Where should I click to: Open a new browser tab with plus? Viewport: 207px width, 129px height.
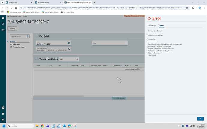(x=94, y=2)
